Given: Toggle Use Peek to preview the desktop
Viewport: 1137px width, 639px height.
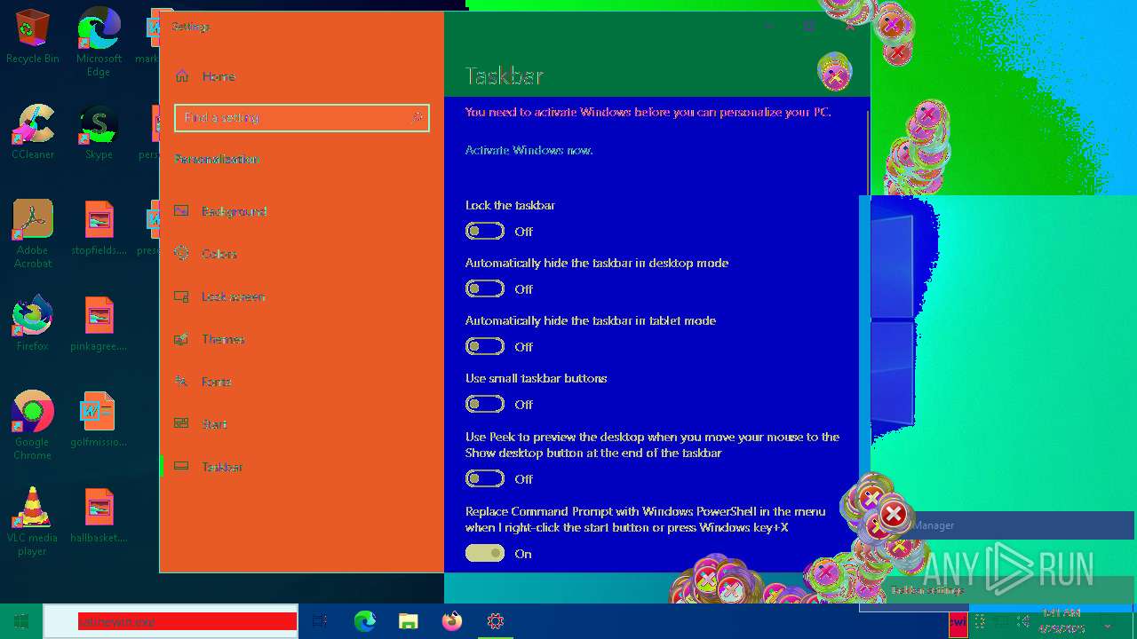Looking at the screenshot, I should click(485, 479).
